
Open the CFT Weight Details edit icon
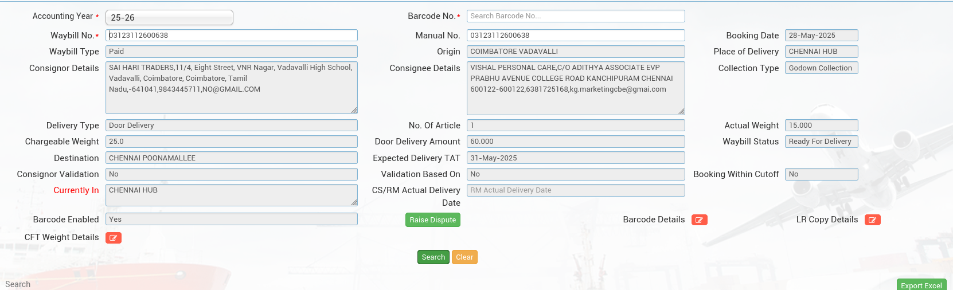tap(114, 238)
